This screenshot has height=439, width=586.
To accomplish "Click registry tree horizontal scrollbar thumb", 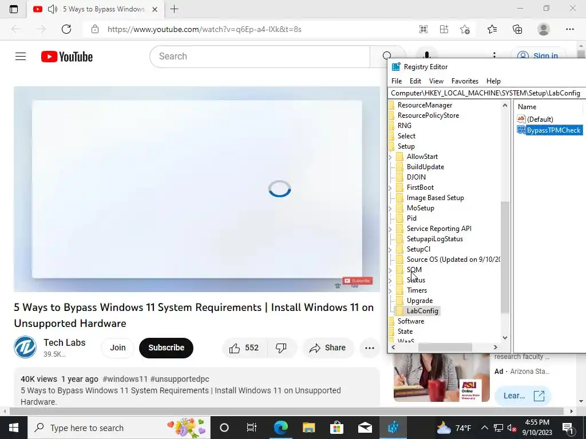I will [x=445, y=347].
